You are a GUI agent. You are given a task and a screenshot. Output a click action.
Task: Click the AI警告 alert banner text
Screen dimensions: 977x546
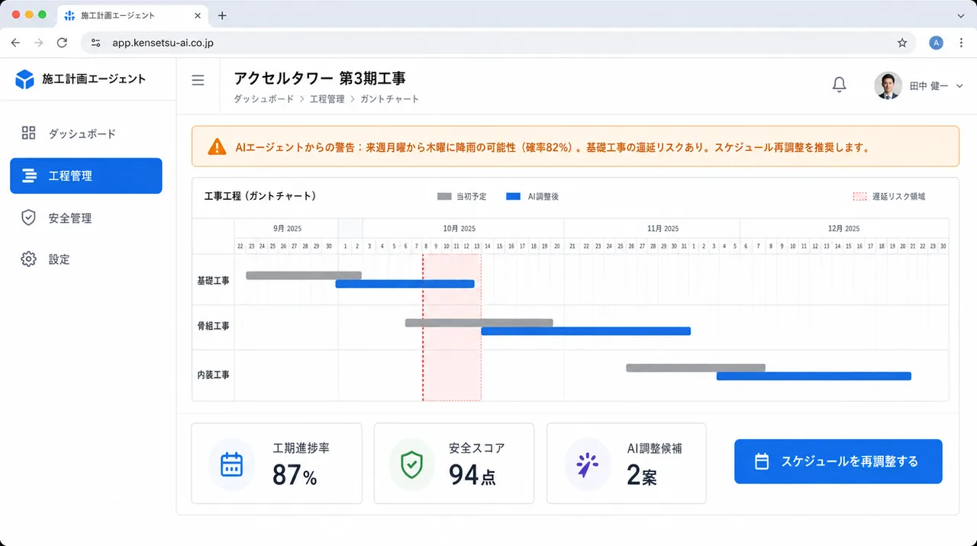[x=553, y=147]
